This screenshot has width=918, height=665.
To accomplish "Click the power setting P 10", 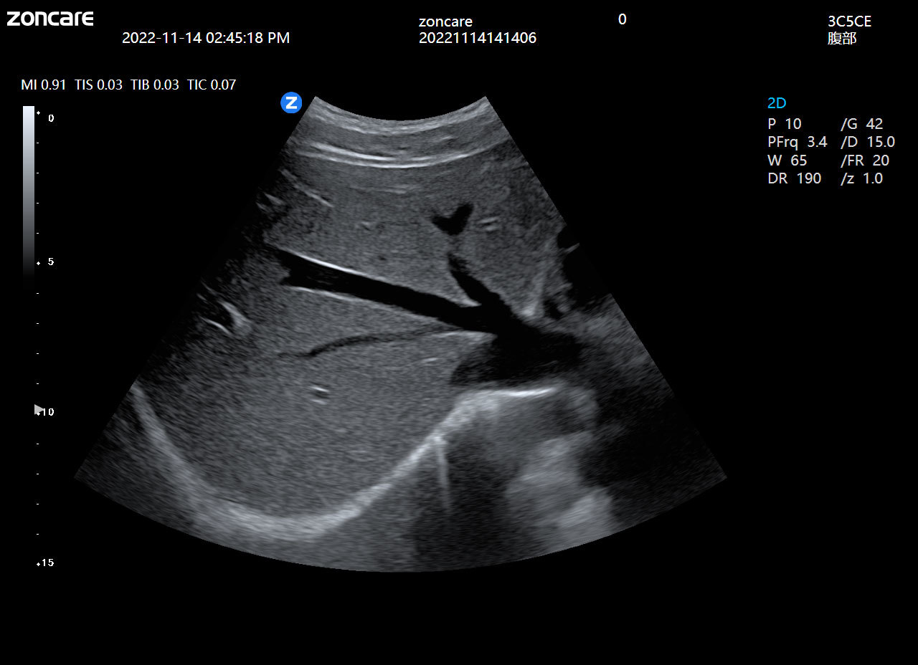I will click(x=785, y=124).
